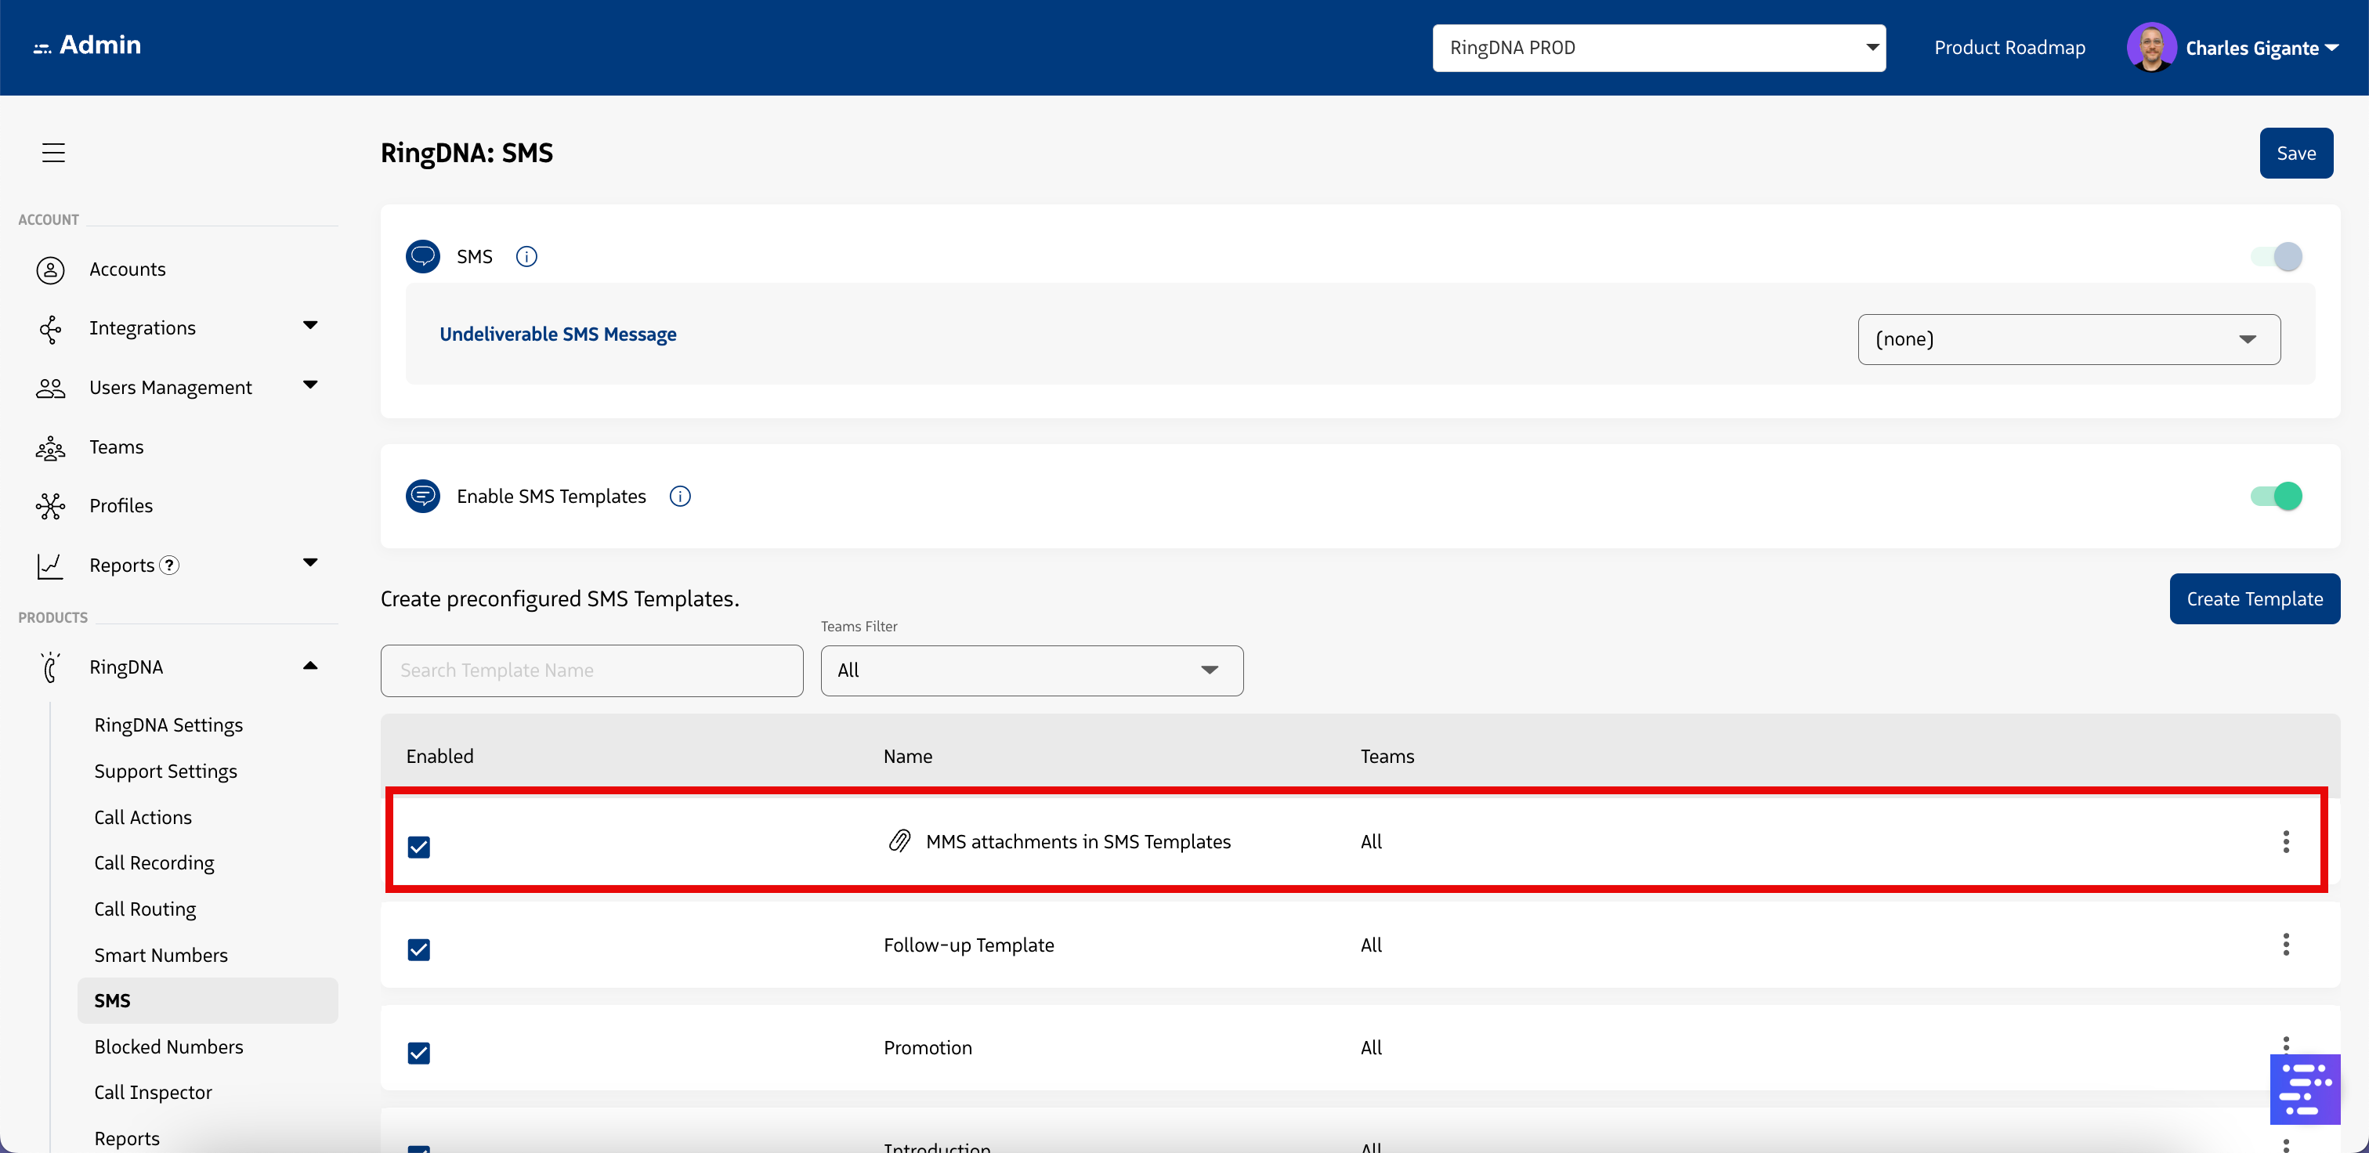The image size is (2369, 1153).
Task: Open Call Recording in the sidebar
Action: point(154,862)
